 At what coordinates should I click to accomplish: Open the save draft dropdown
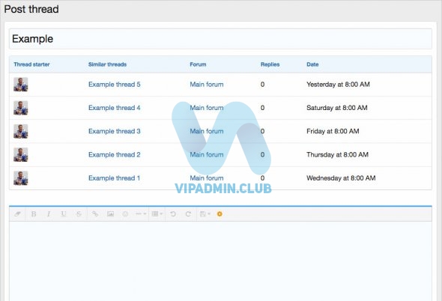click(205, 214)
